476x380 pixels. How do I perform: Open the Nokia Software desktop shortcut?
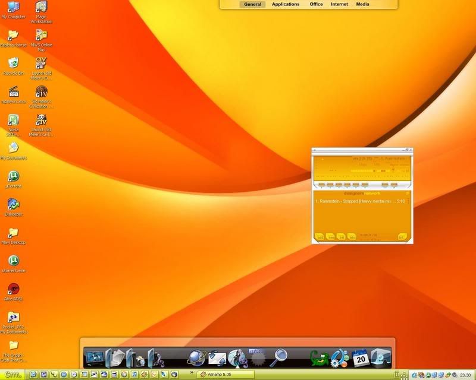[x=13, y=125]
